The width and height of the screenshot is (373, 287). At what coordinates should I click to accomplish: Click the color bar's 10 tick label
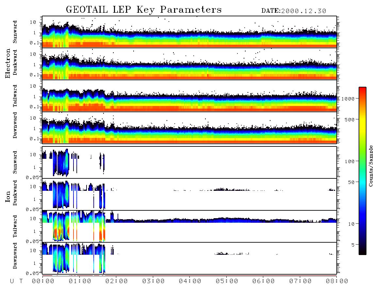click(351, 224)
